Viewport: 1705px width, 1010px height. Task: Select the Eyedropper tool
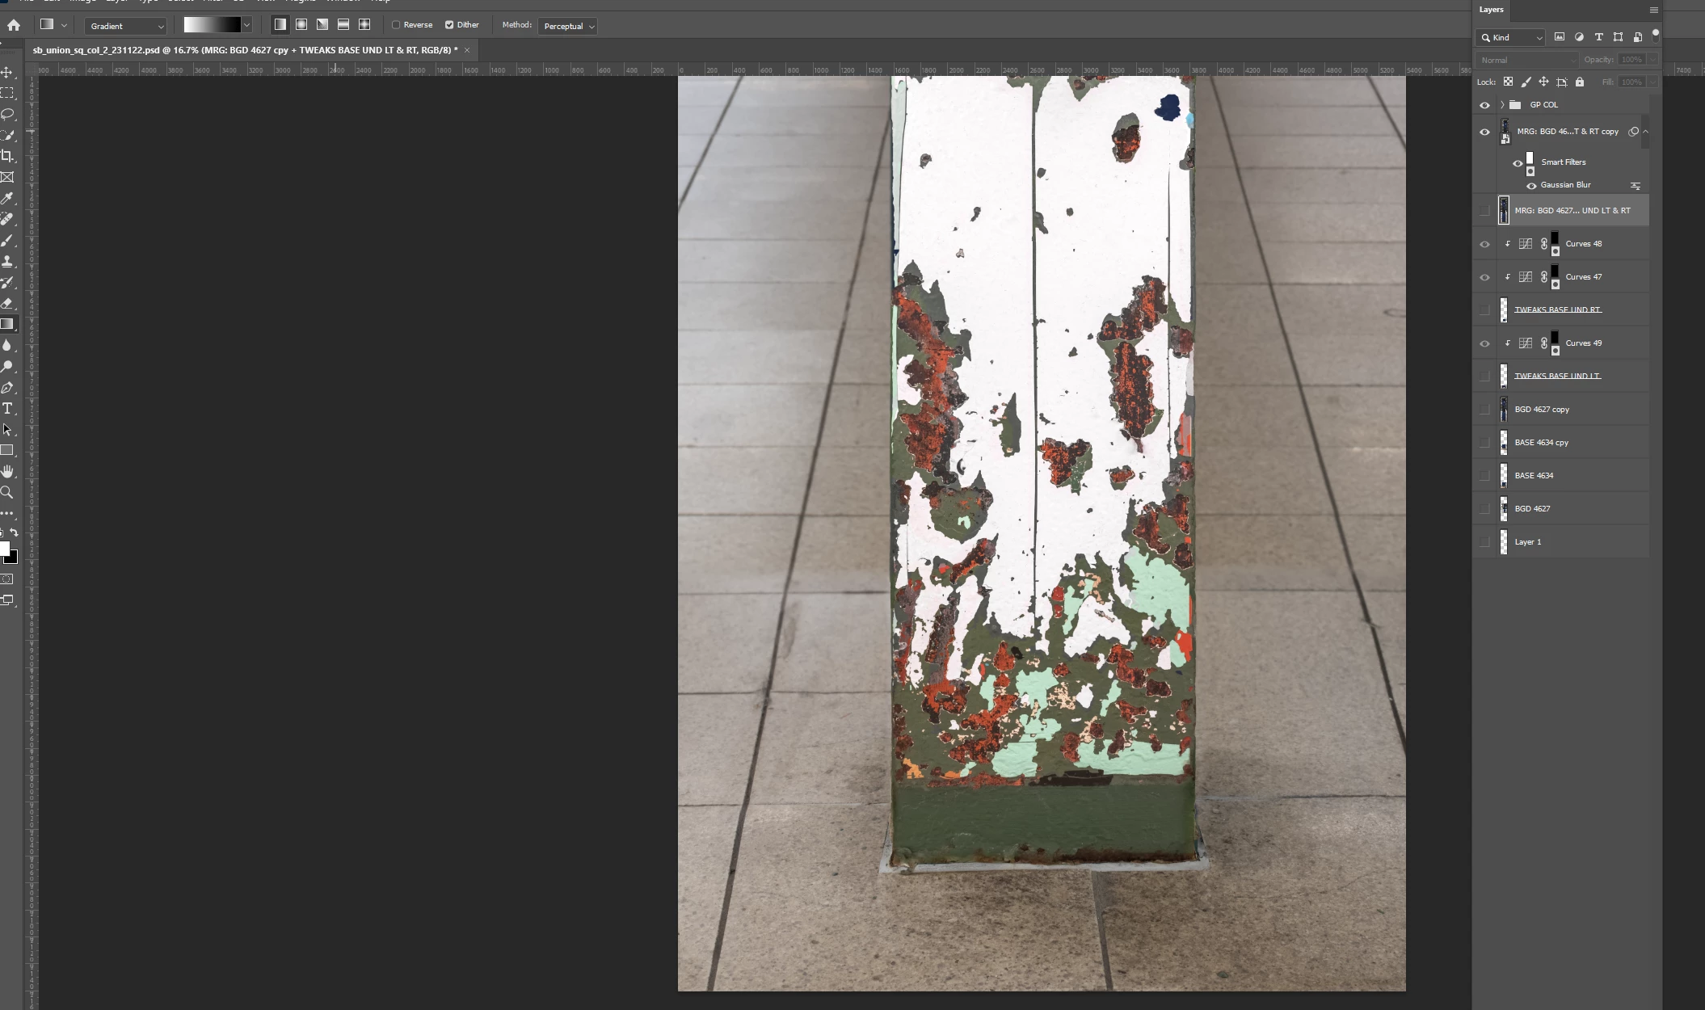[x=7, y=198]
